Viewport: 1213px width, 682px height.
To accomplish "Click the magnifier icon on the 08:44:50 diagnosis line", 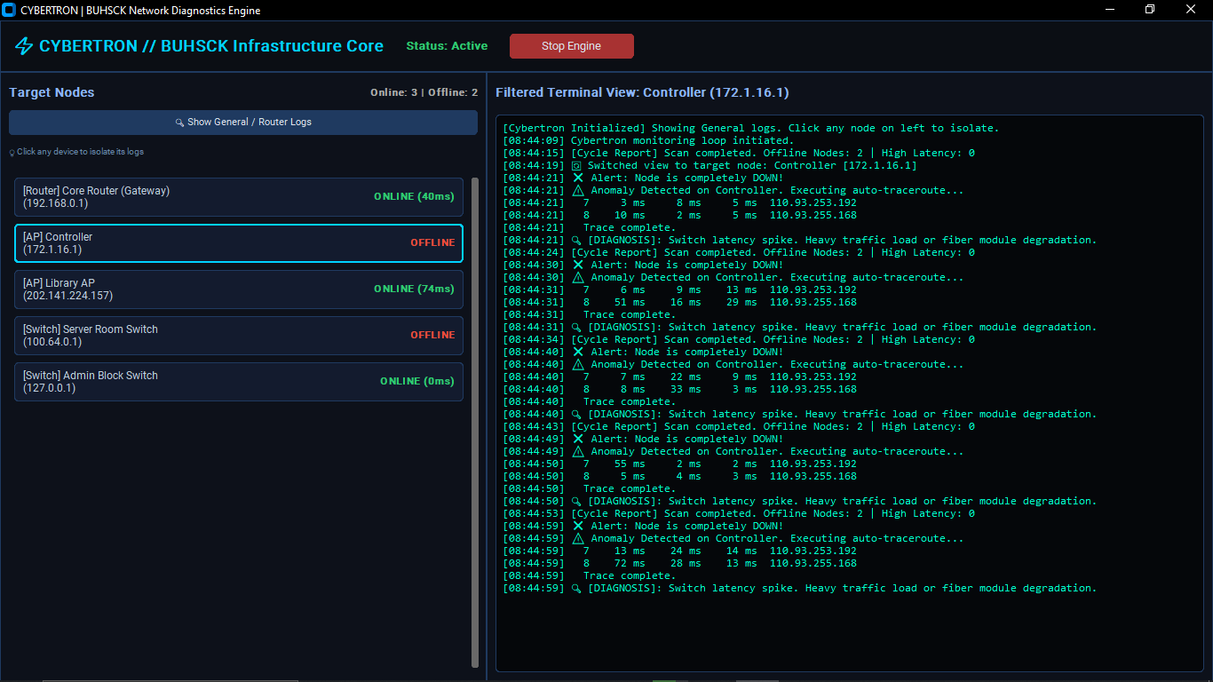I will 576,502.
